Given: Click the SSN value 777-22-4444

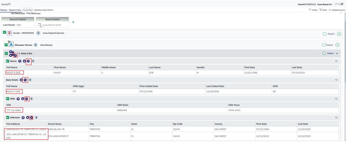Looking at the screenshot, I should click(14, 110).
